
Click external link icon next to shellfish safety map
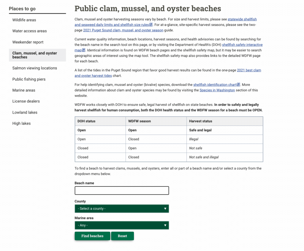[84, 50]
